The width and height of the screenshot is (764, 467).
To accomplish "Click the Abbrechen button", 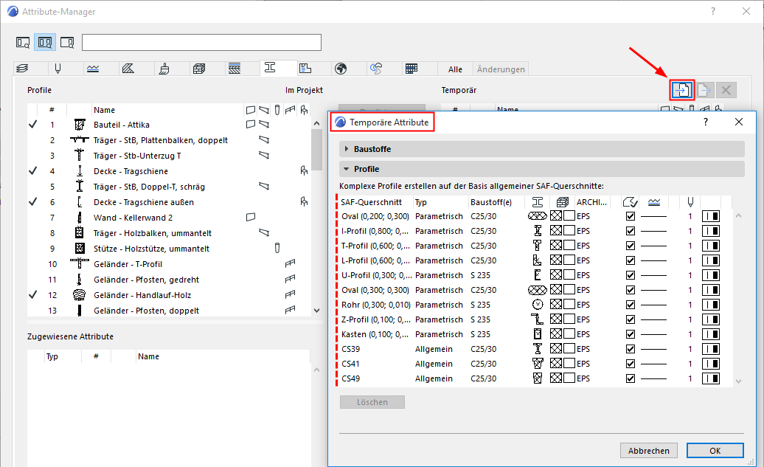I will coord(648,451).
